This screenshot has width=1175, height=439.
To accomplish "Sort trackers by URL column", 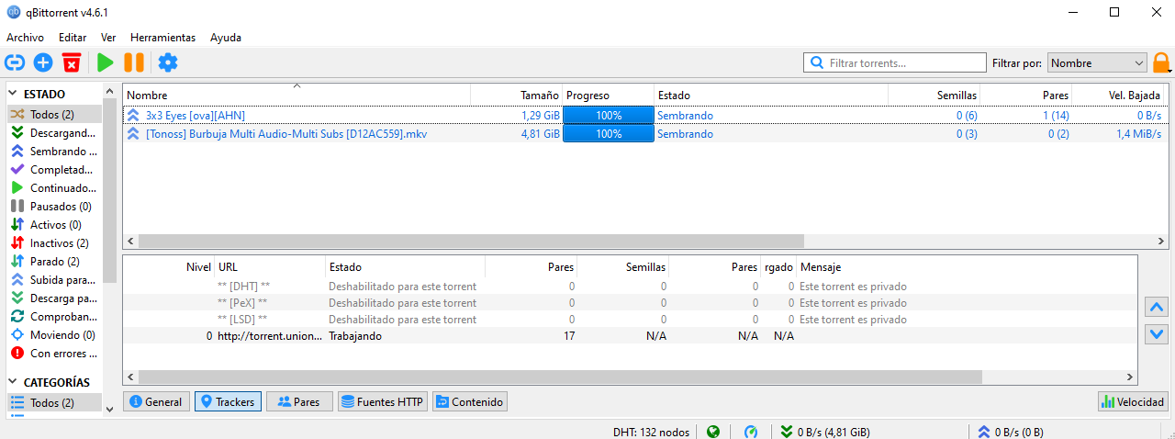I will 270,267.
